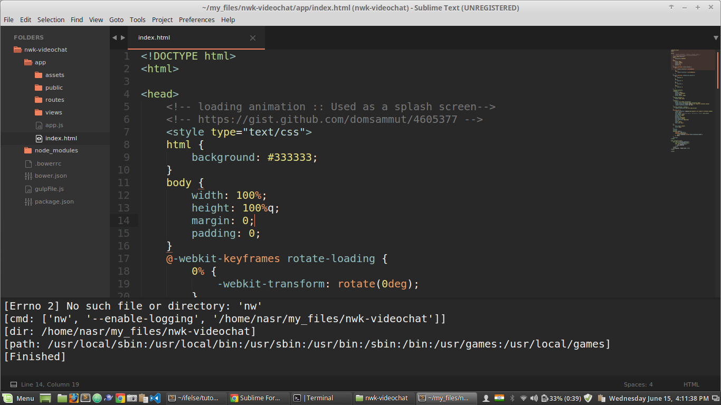Open the Tools menu
This screenshot has height=405, width=721.
point(137,20)
